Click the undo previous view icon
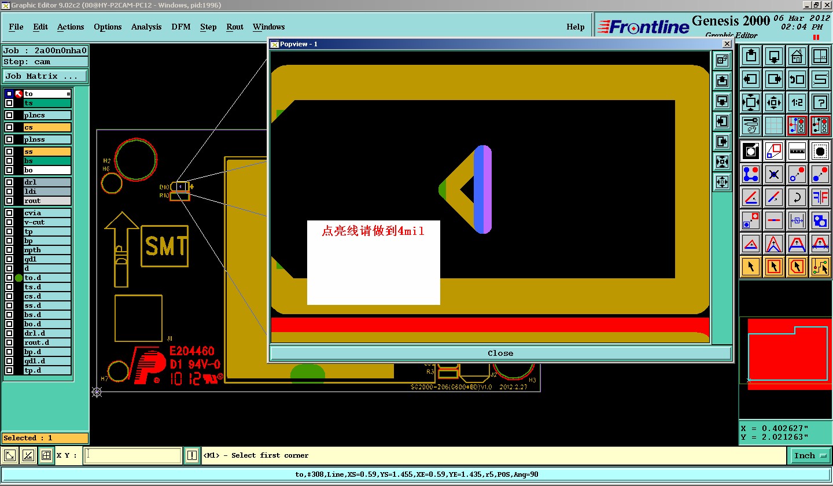 (797, 79)
